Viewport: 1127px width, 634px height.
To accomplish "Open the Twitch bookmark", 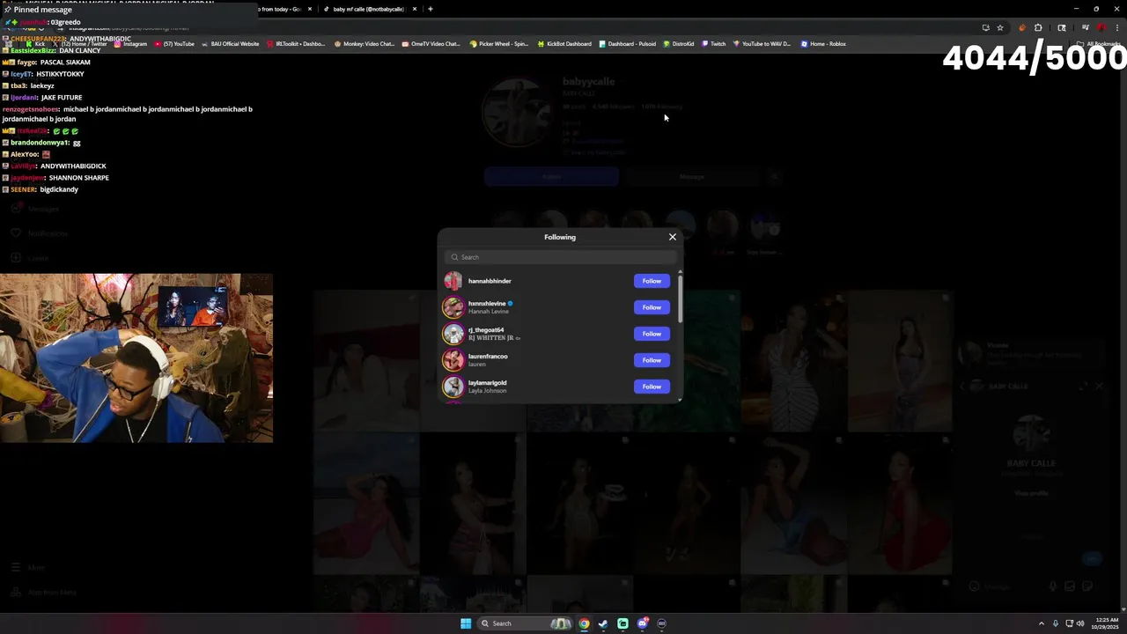I will pos(714,43).
